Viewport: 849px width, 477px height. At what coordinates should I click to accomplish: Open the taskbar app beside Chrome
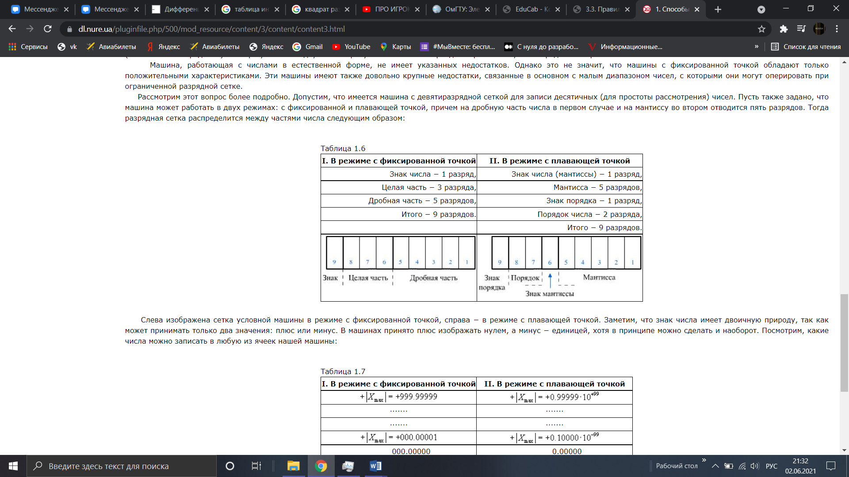[348, 466]
